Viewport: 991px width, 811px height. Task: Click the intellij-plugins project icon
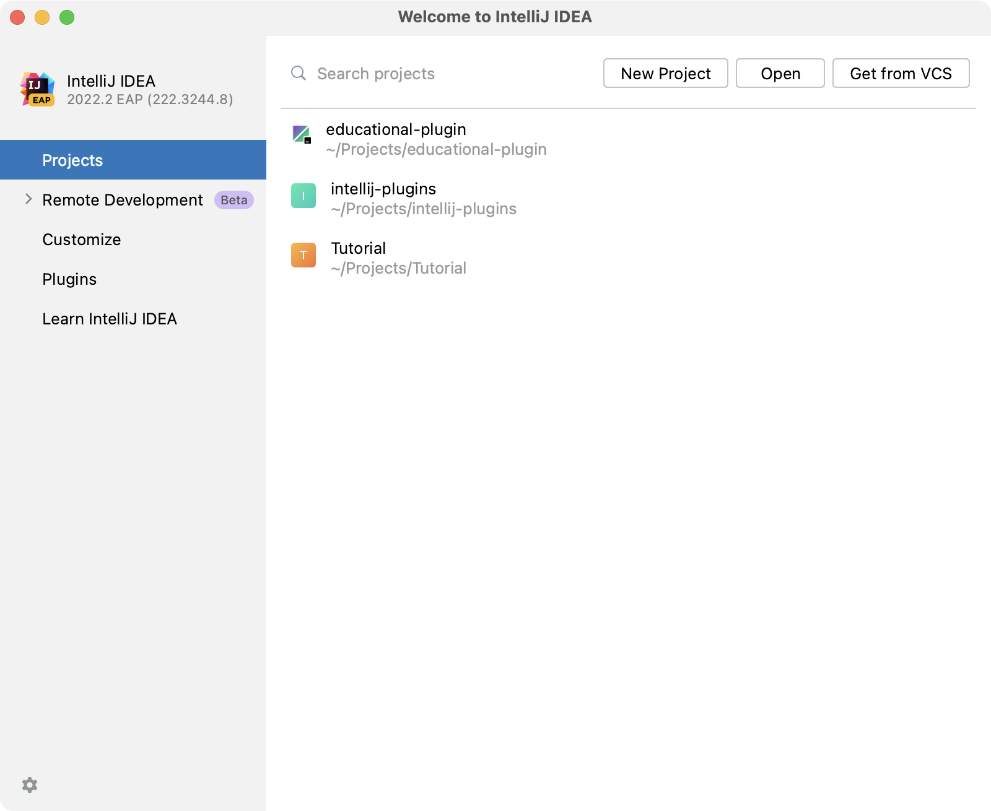pyautogui.click(x=302, y=196)
